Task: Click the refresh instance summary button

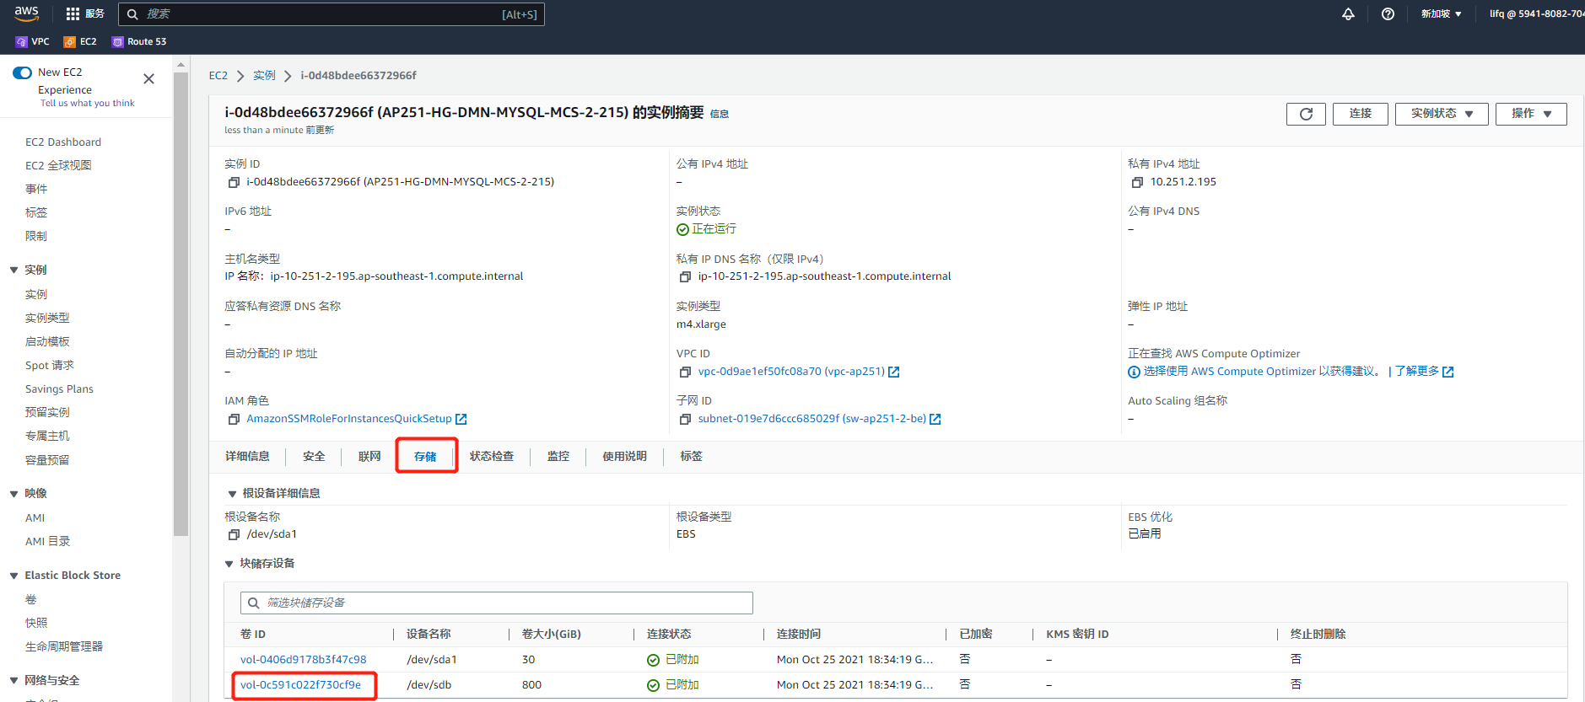Action: click(x=1306, y=114)
